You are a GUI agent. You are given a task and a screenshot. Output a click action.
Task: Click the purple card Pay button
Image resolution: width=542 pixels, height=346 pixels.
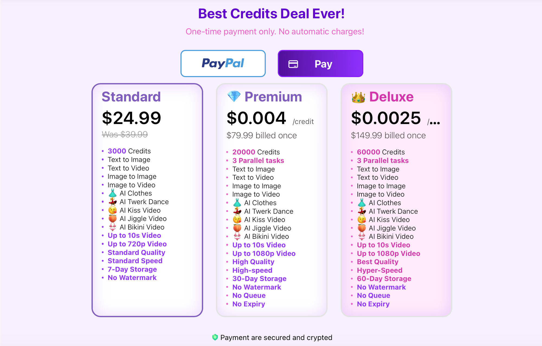[320, 64]
